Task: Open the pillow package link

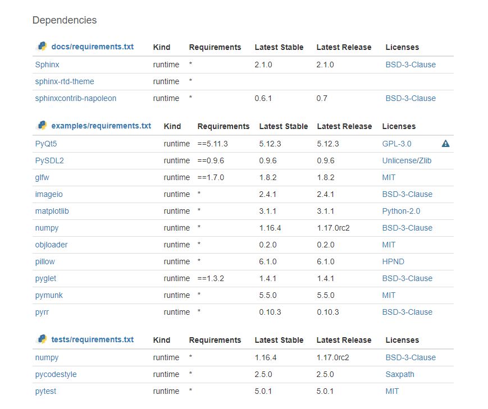Action: coord(45,261)
